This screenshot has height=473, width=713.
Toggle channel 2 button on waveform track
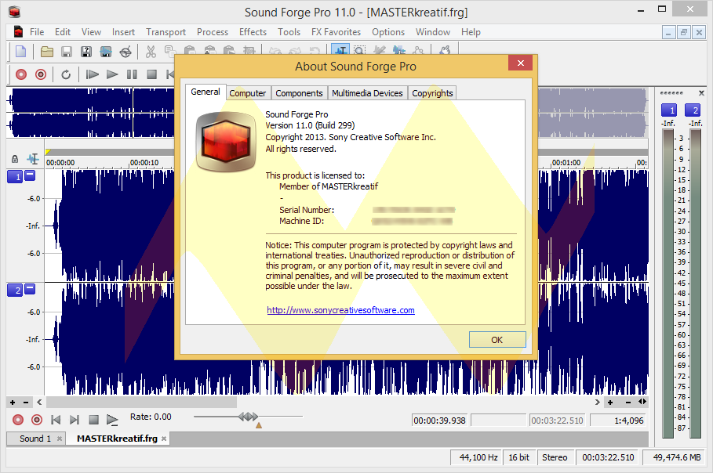pos(15,290)
